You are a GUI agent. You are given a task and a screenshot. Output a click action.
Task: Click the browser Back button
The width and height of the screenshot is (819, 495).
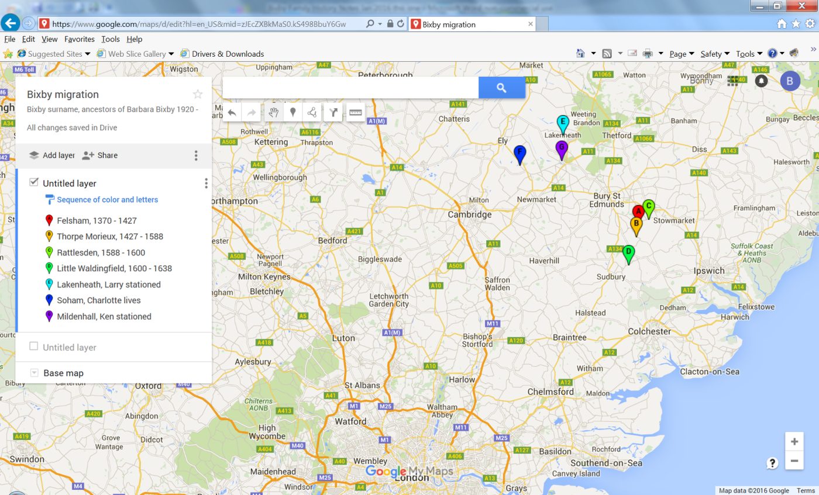[x=10, y=23]
